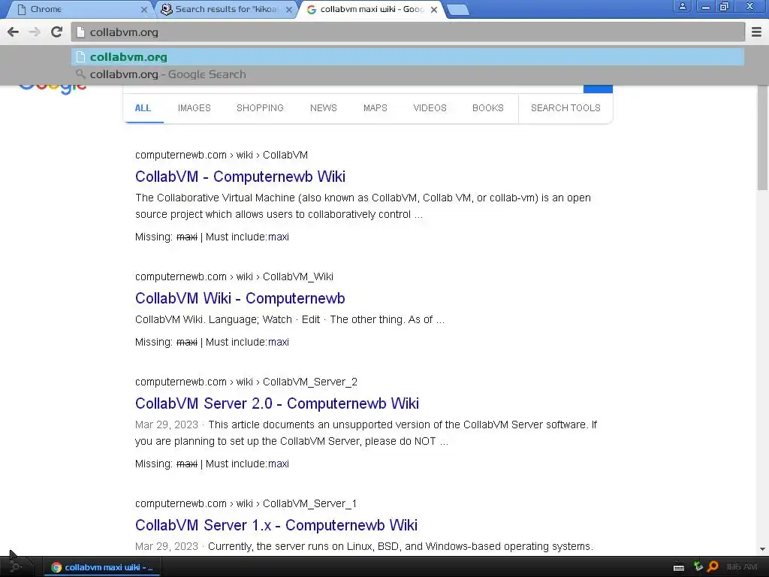
Task: Open 'CollabVM - Computernewb Wiki' result
Action: (x=240, y=177)
